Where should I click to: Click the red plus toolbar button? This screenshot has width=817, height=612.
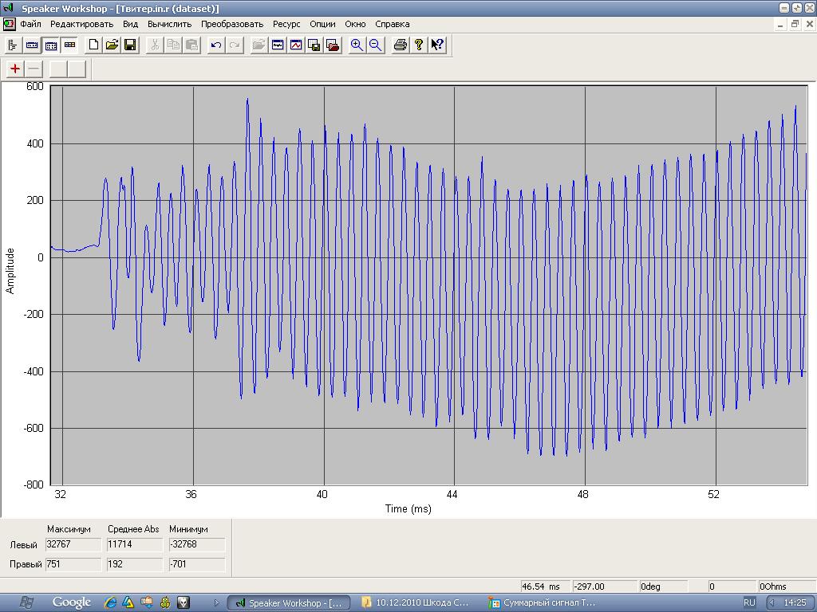tap(15, 69)
